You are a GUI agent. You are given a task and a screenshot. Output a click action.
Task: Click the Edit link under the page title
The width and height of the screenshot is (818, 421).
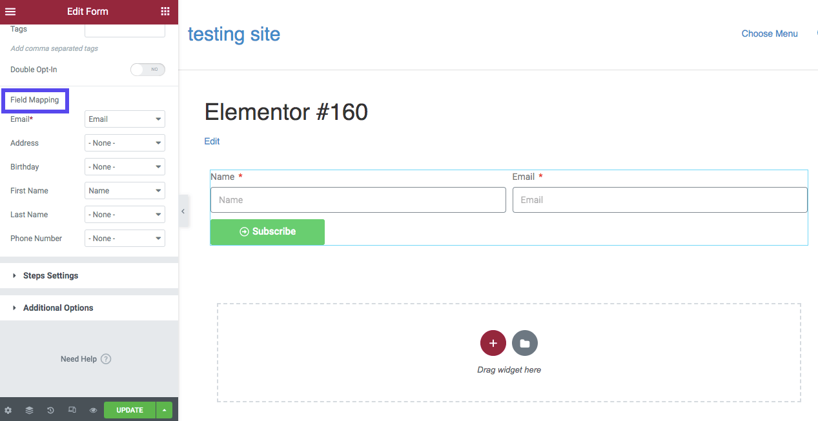(212, 141)
